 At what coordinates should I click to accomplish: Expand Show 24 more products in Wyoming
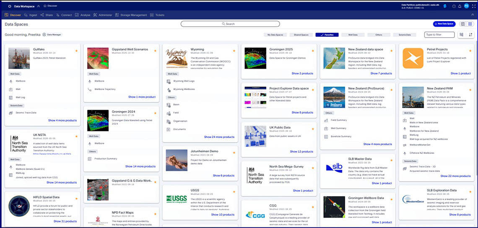(219, 137)
